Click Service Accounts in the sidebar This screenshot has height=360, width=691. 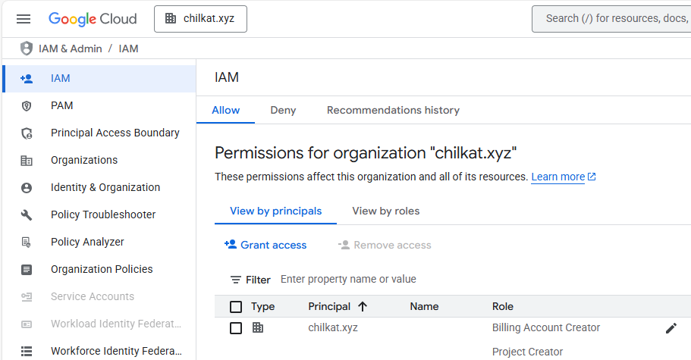click(99, 296)
